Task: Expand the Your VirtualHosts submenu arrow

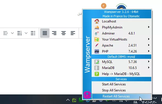Action: (x=149, y=39)
